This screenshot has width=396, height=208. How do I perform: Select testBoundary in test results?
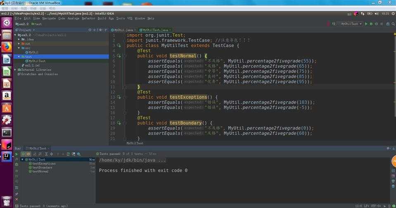[x=40, y=167]
